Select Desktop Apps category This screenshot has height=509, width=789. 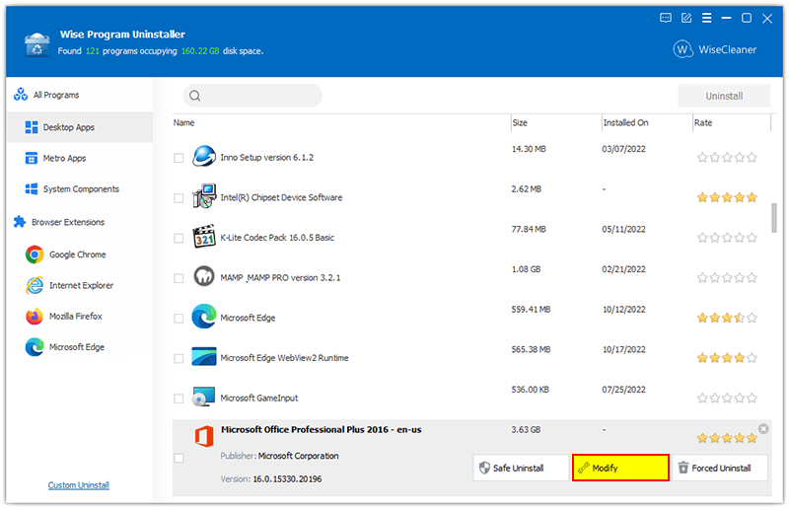[x=80, y=127]
